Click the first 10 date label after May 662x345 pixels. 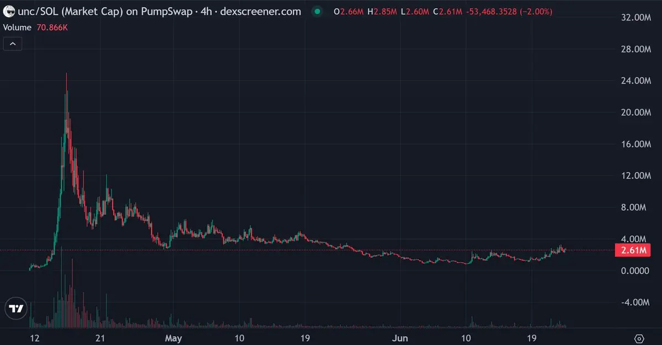[x=239, y=338]
